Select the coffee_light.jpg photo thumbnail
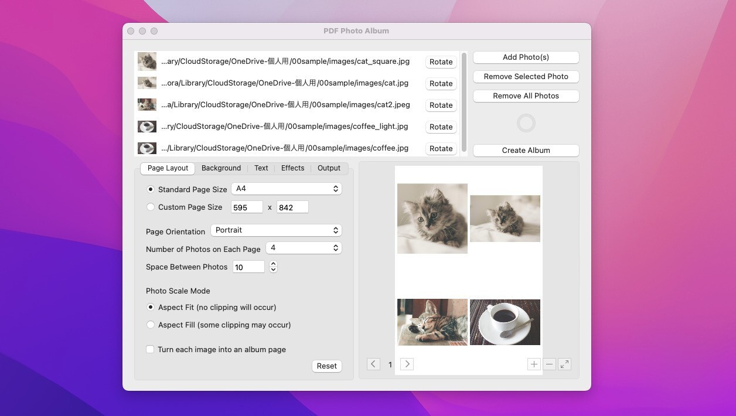The width and height of the screenshot is (736, 416). pos(147,126)
